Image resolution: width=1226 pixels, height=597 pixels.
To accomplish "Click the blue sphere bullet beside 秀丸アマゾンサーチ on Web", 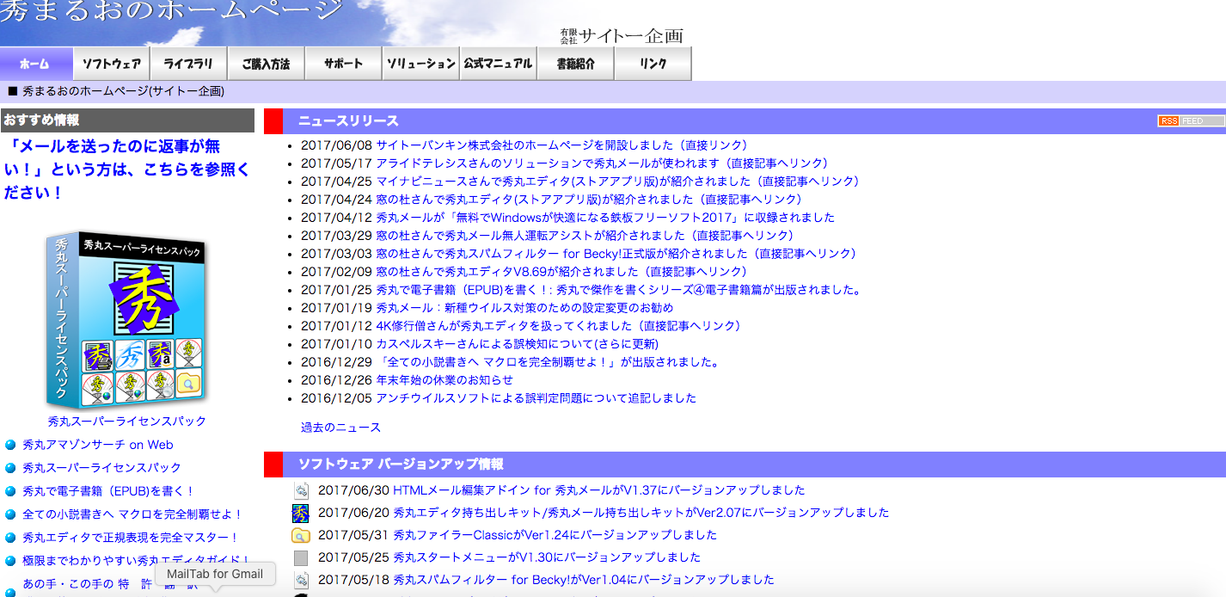I will tap(9, 445).
